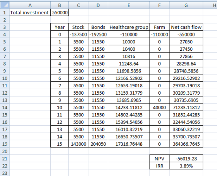Screen dimensions: 217x176
Task: Click the Healthcare group value 10816
Action: click(129, 56)
